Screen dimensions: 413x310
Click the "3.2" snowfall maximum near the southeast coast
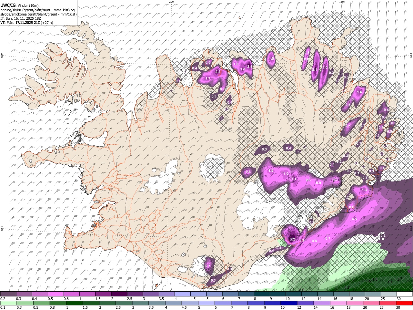292,239
